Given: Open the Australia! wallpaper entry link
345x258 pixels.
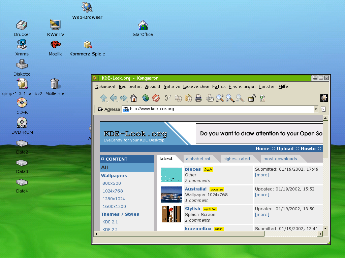Looking at the screenshot, I should (x=196, y=189).
